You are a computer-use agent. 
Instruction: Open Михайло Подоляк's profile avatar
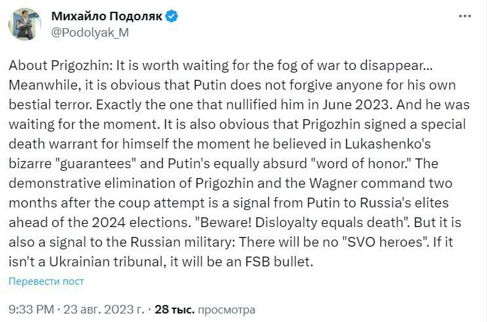pyautogui.click(x=24, y=24)
